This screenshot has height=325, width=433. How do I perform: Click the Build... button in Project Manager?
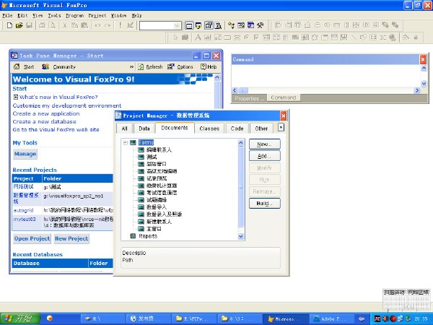coord(265,204)
